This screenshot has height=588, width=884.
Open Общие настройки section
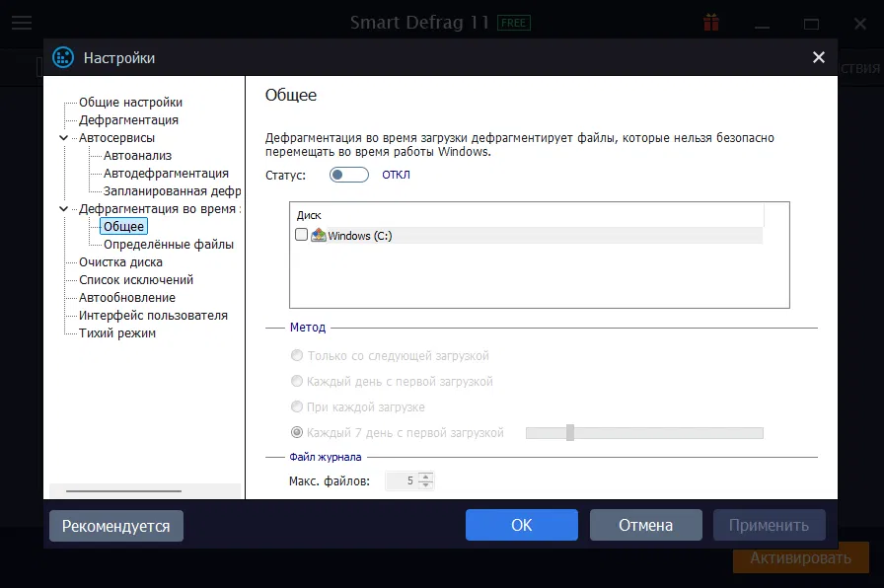click(131, 102)
